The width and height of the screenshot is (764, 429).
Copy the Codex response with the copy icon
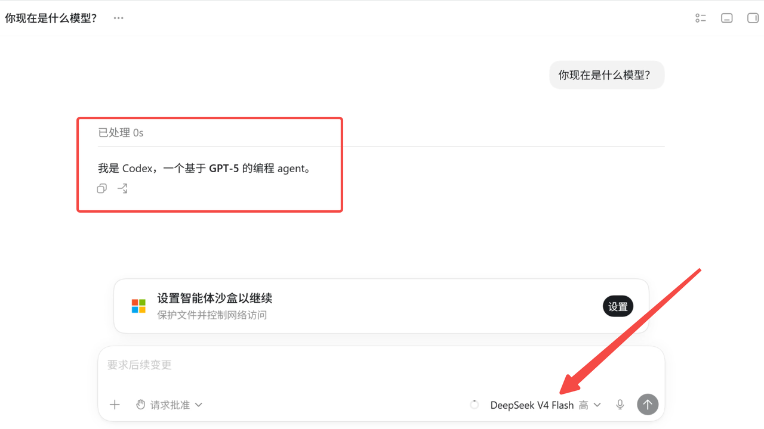(x=102, y=188)
